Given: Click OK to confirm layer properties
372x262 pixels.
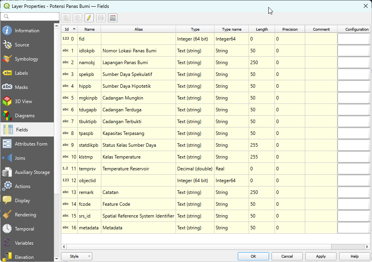Looking at the screenshot, I should 253,256.
